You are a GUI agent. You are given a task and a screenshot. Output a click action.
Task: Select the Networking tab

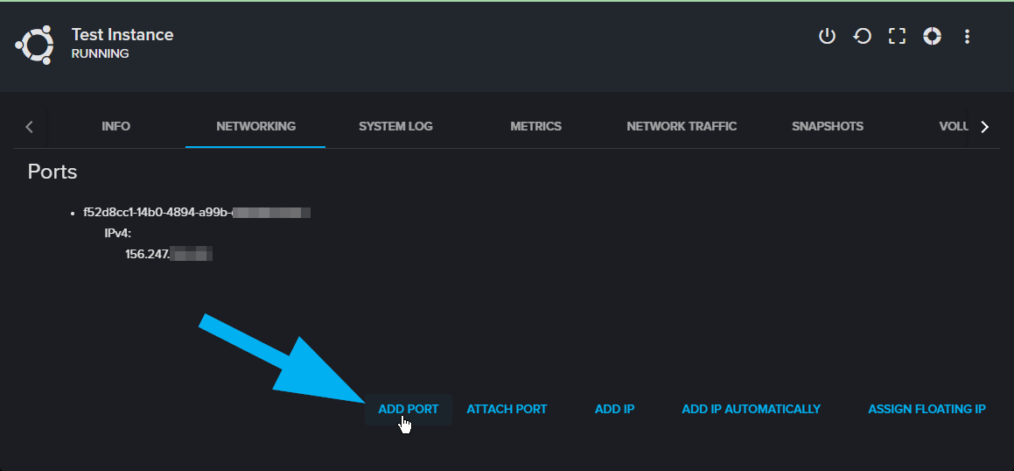pos(256,127)
